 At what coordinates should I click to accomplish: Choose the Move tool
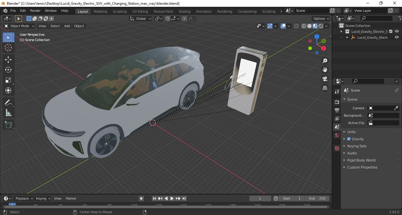[8, 60]
